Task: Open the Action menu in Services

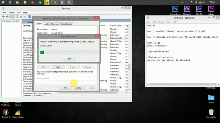Action: (11, 13)
